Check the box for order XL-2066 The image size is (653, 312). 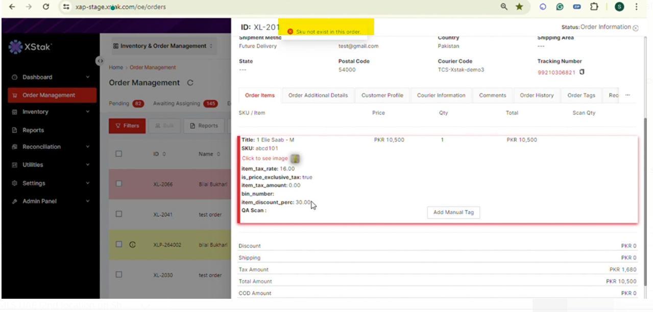pyautogui.click(x=119, y=184)
